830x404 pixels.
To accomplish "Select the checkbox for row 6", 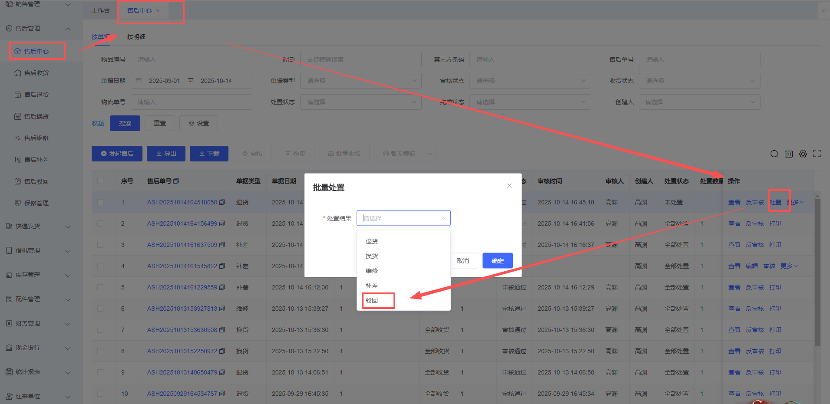I will (x=100, y=309).
